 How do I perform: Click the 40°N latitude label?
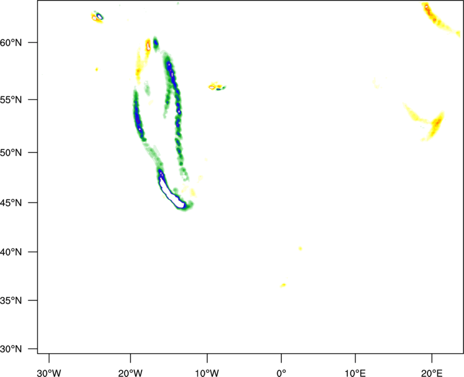click(x=11, y=252)
